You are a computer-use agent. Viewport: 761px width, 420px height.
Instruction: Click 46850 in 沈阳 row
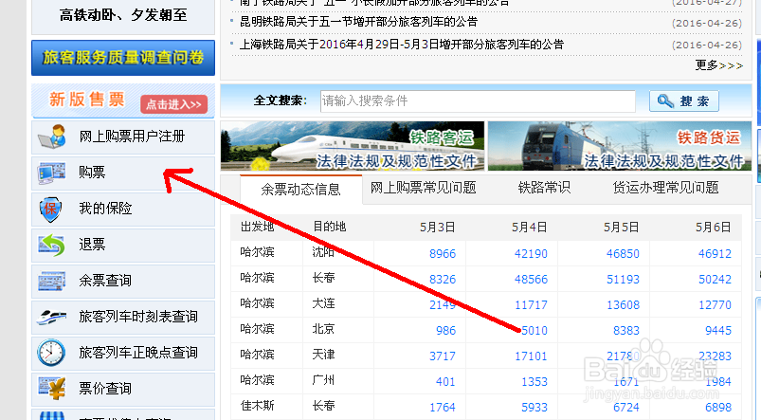[623, 253]
